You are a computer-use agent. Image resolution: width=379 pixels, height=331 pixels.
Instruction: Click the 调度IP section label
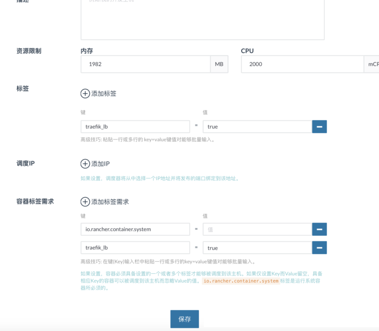point(25,164)
